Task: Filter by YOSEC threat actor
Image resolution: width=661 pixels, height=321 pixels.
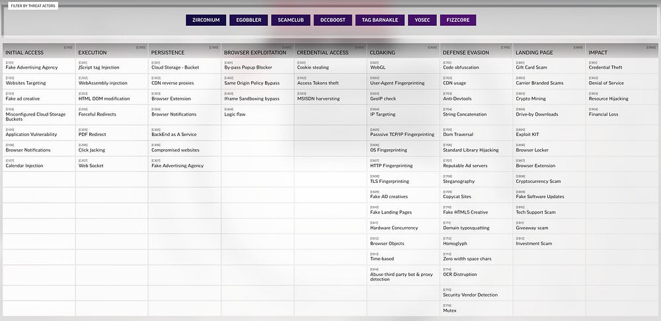Action: tap(422, 20)
